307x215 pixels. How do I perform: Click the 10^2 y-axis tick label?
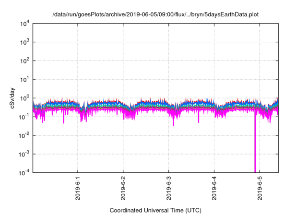(25, 60)
